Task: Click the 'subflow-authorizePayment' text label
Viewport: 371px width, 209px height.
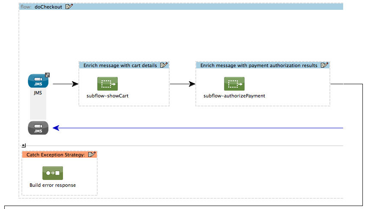Action: (234, 96)
